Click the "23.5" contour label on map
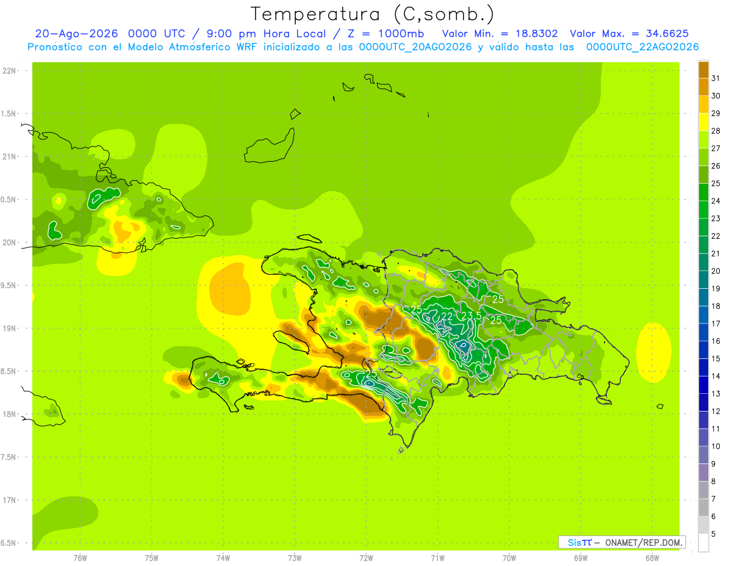The width and height of the screenshot is (732, 566). (471, 316)
